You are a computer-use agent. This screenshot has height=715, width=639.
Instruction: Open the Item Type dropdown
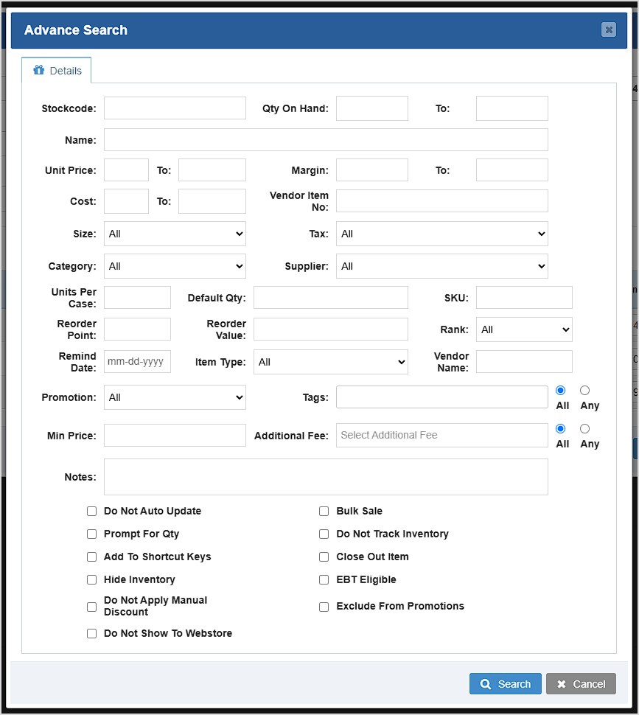[330, 361]
